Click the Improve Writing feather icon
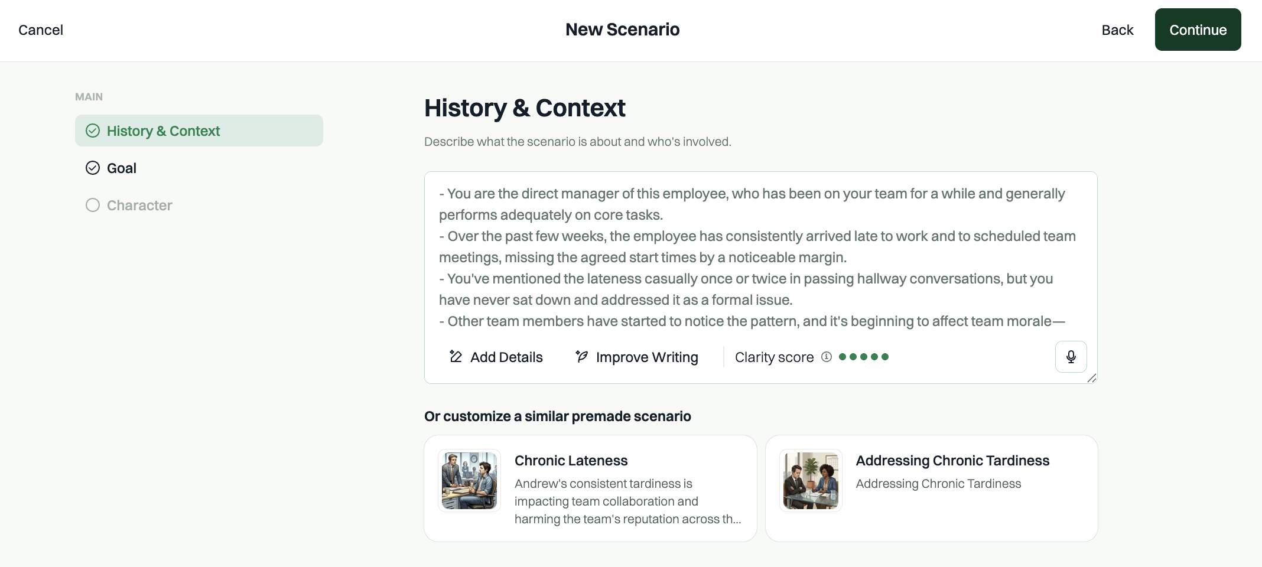This screenshot has width=1262, height=567. (581, 356)
